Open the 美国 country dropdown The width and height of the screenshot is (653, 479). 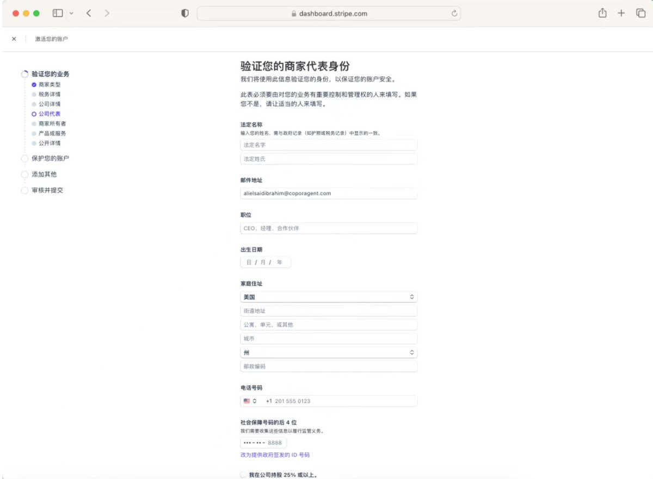tap(329, 297)
